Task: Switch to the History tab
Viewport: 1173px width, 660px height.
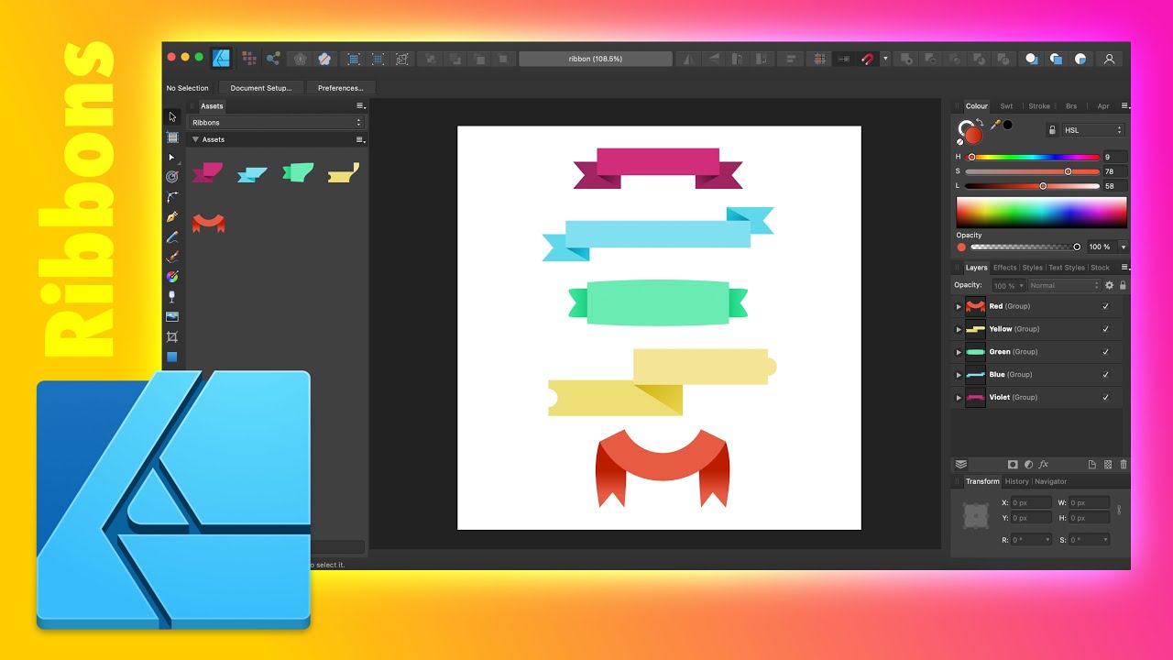Action: click(1016, 481)
